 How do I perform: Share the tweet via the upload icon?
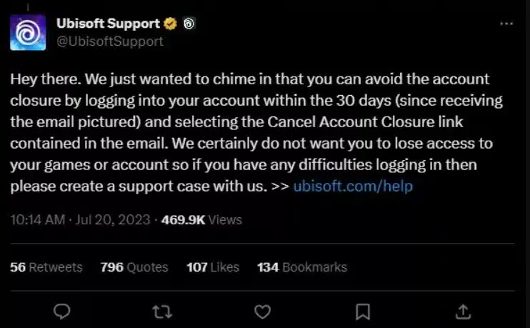tap(463, 312)
